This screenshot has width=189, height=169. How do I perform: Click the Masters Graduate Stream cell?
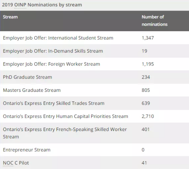click(x=32, y=90)
